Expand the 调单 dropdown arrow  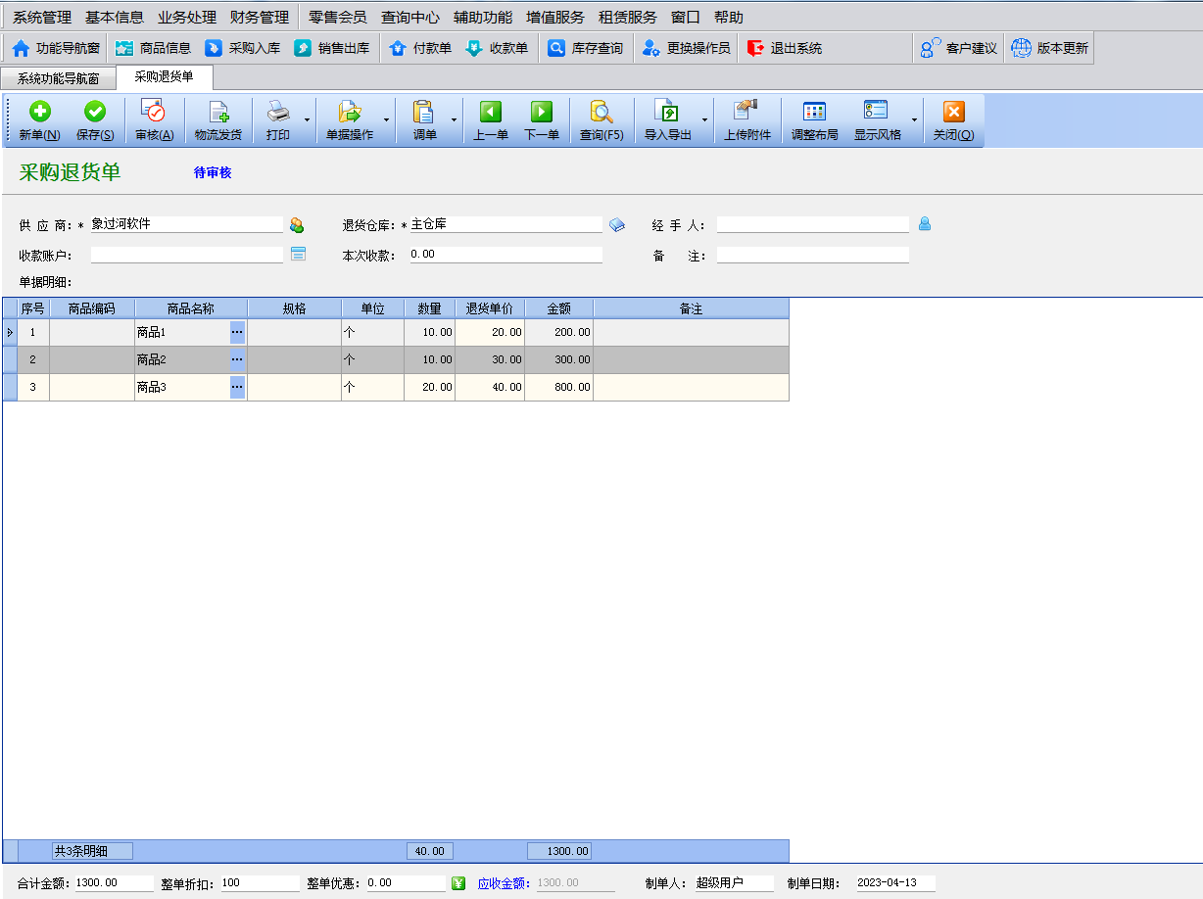454,120
